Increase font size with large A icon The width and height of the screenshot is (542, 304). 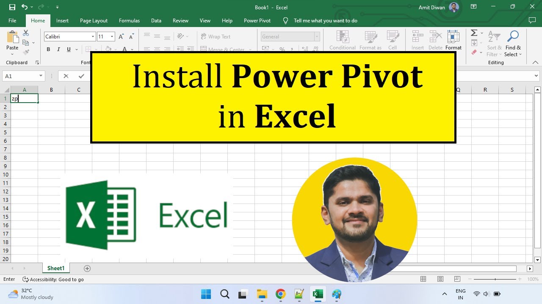(x=122, y=37)
